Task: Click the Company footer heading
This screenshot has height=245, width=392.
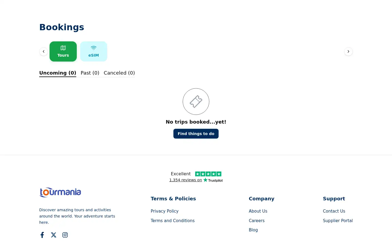Action: (262, 199)
